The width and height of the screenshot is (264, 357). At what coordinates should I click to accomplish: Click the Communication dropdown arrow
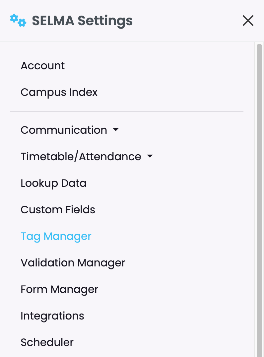[116, 129]
